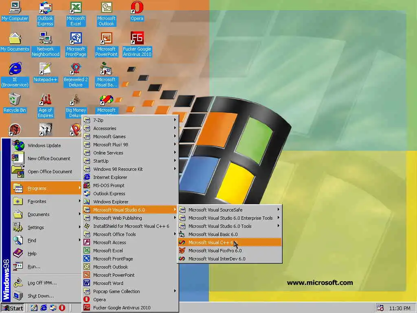This screenshot has height=313, width=417.
Task: Expand Microsoft Visual SourceSafe submenu
Action: click(x=230, y=210)
